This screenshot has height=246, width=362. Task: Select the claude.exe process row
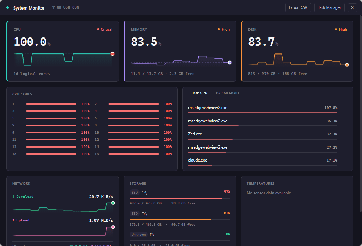click(x=263, y=162)
